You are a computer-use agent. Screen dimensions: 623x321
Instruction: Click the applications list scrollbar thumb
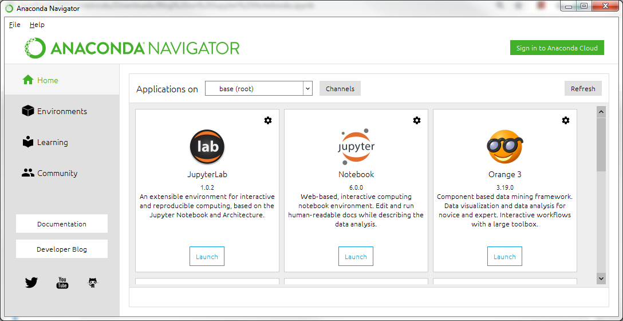(601, 144)
